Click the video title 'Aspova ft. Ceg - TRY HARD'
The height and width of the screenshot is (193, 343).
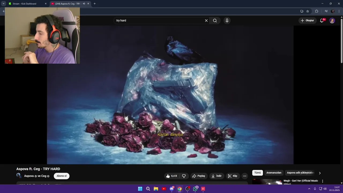point(38,169)
